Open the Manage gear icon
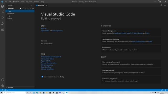 3,86
